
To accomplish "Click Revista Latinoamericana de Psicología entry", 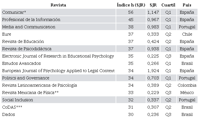I will [x=39, y=85].
